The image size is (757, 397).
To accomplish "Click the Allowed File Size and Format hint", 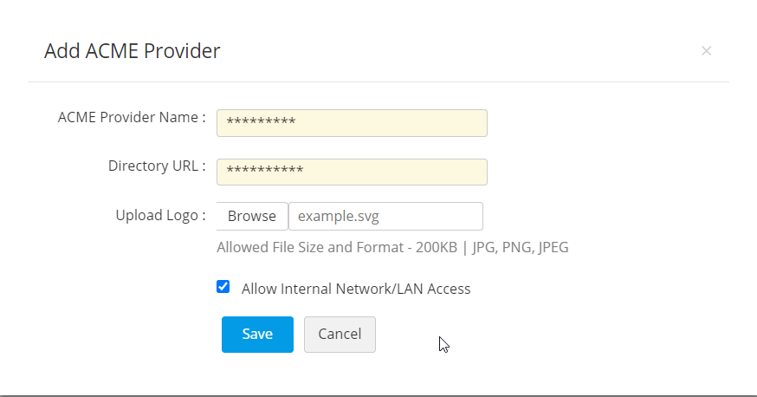I will pyautogui.click(x=338, y=248).
